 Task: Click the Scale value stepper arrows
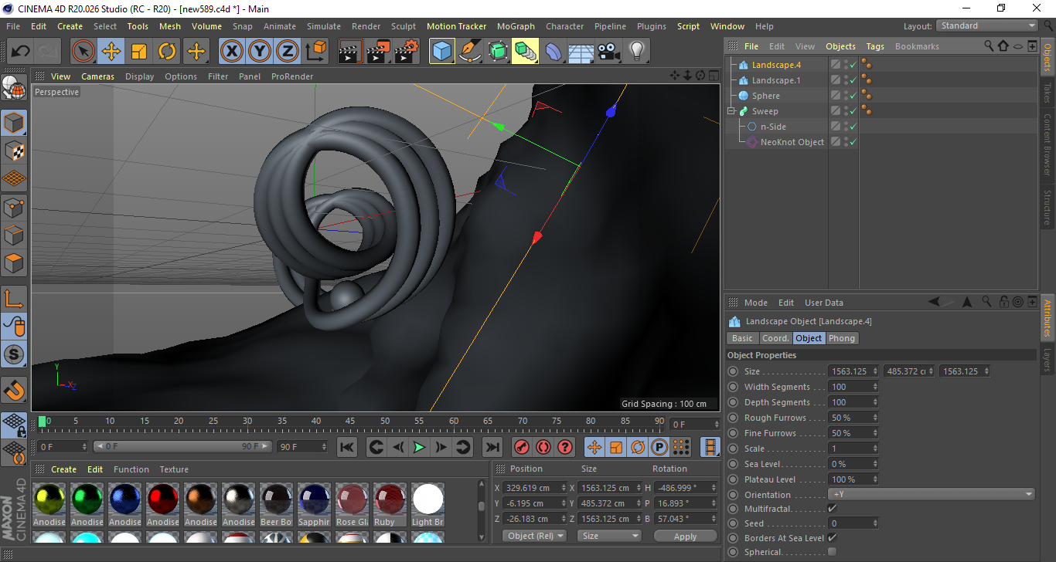[875, 449]
